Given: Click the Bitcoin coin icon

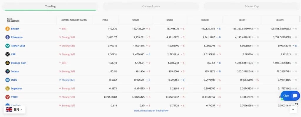Looking at the screenshot, I should [x=8, y=29].
